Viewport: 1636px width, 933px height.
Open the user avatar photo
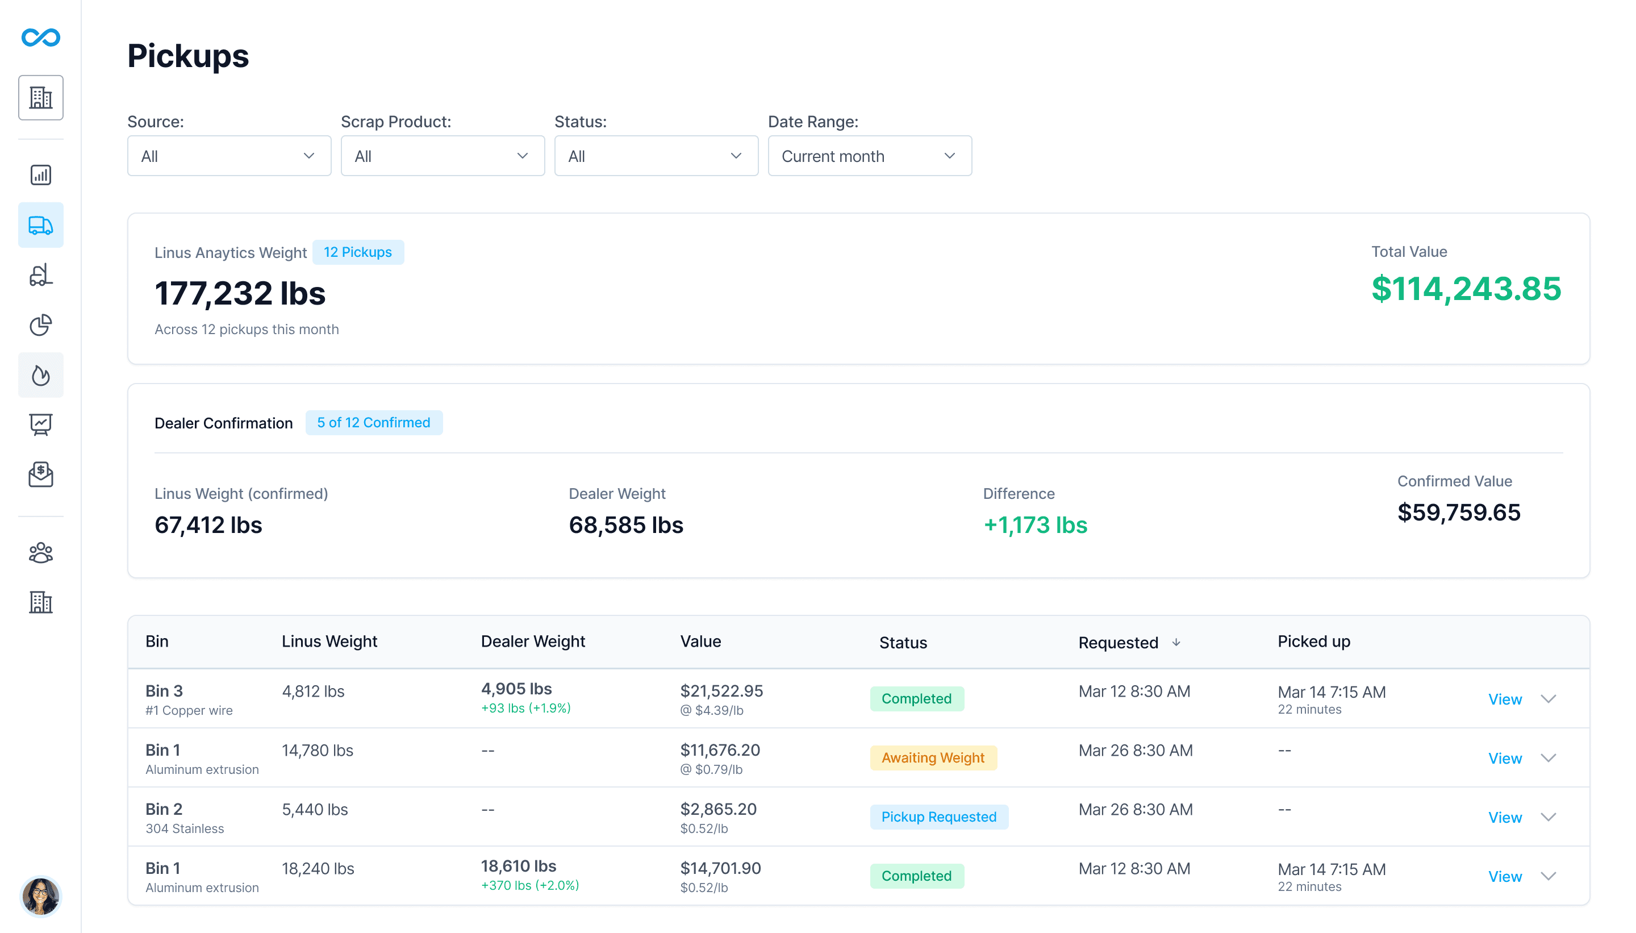pos(40,896)
